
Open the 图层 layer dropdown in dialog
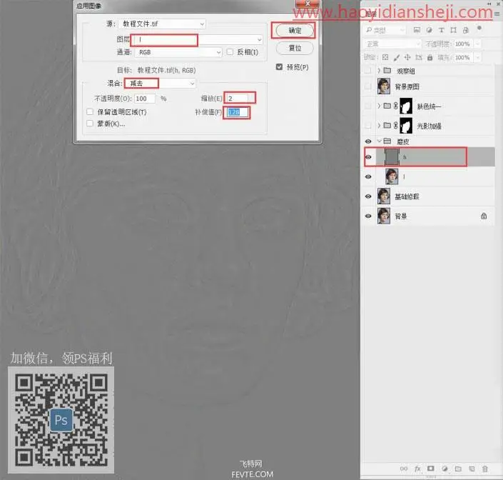pos(198,39)
